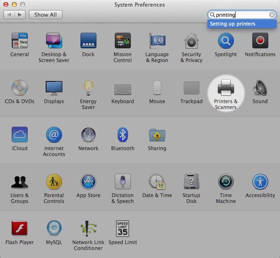Open Bluetooth preferences

pos(122,136)
